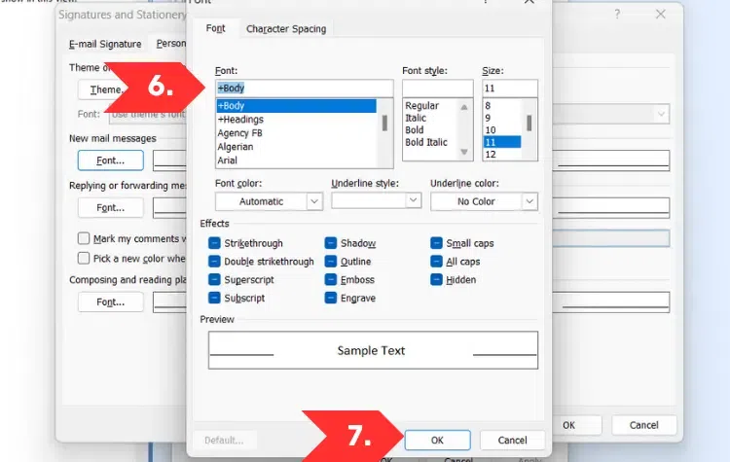
Task: Click the size list scrollbar thumb
Action: (529, 124)
